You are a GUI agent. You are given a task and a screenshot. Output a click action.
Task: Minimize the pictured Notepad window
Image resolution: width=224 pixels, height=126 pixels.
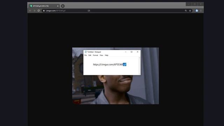pyautogui.click(x=126, y=52)
